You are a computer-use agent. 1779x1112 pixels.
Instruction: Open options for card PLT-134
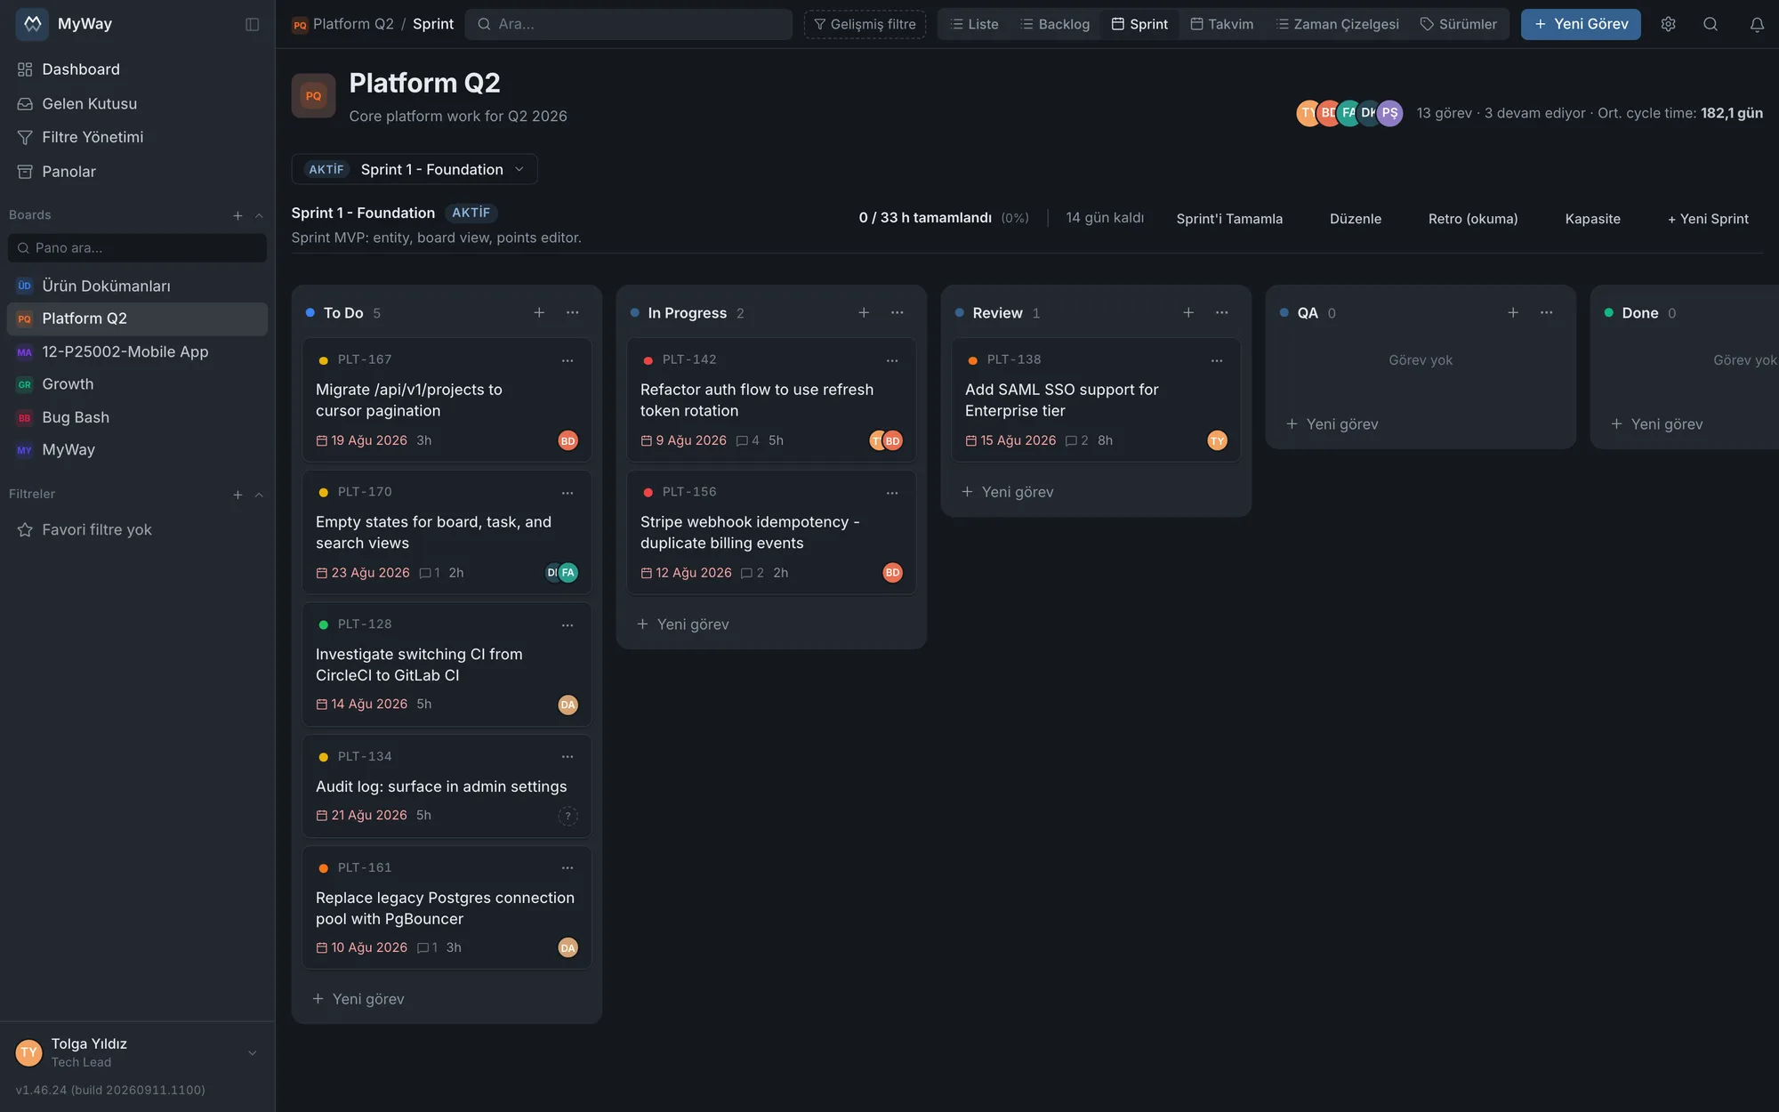point(568,757)
